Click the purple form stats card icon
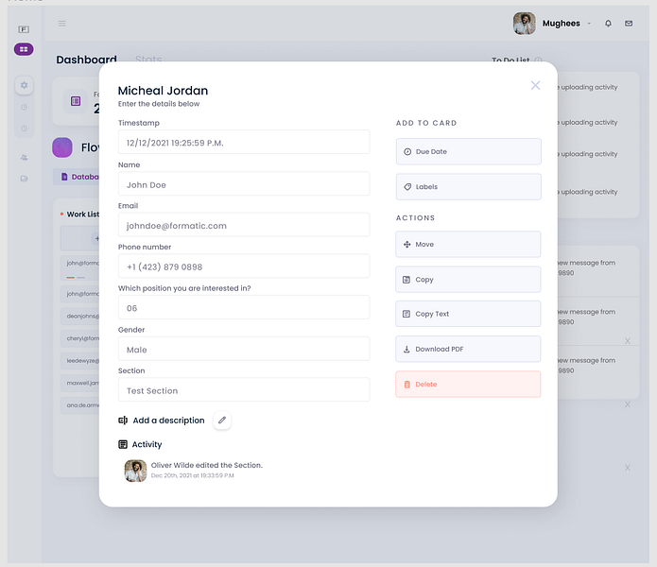Screen dimensions: 657x567 (x=76, y=101)
